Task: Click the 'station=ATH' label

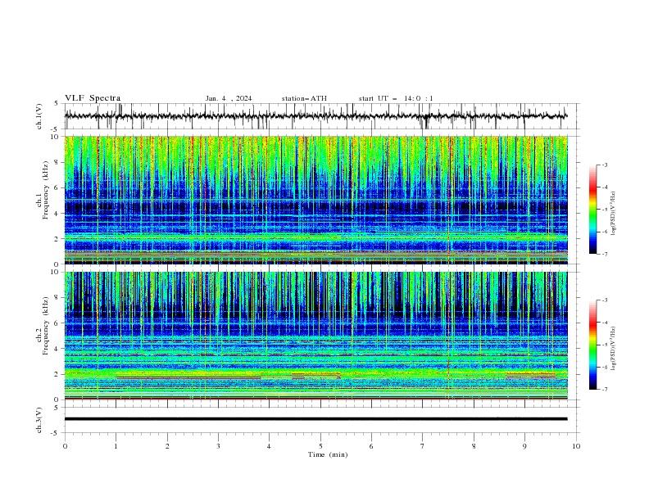Action: pos(304,98)
